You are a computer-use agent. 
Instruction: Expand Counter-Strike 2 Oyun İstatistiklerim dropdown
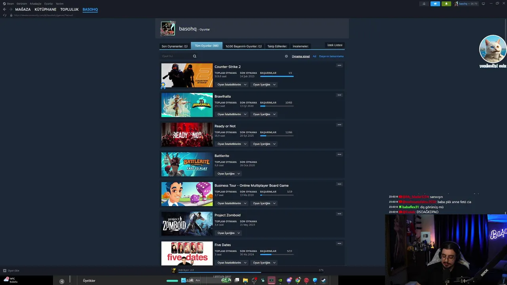click(x=232, y=85)
